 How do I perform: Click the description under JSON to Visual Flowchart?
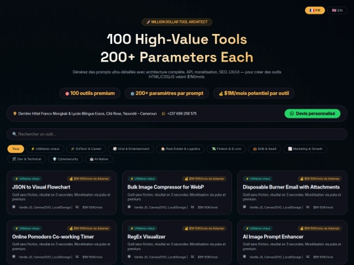pos(61,197)
